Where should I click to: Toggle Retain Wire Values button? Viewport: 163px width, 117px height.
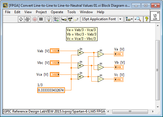[x=56, y=19]
